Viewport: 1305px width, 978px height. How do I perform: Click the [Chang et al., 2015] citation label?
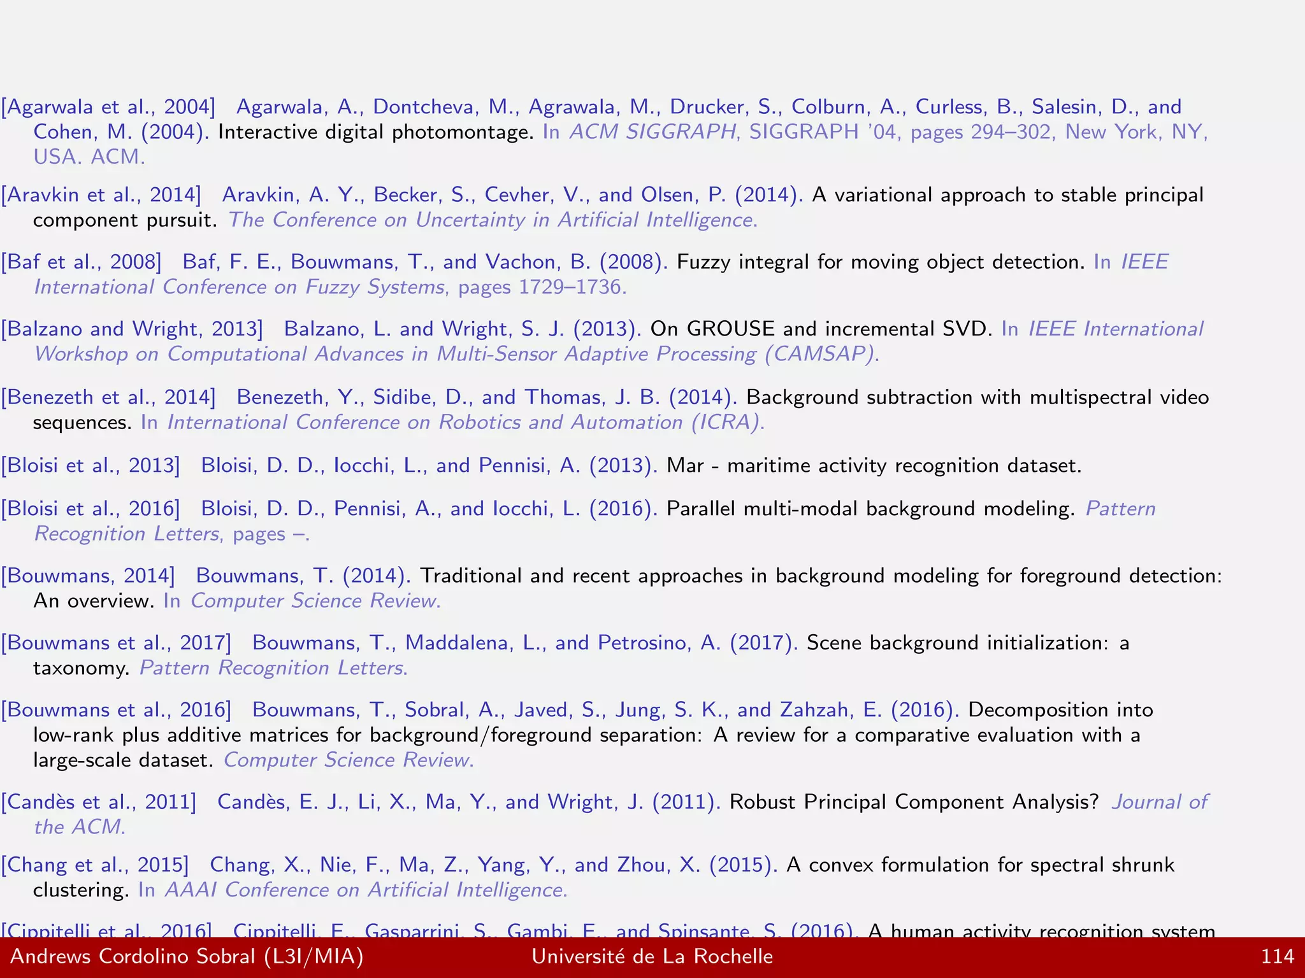tap(95, 865)
